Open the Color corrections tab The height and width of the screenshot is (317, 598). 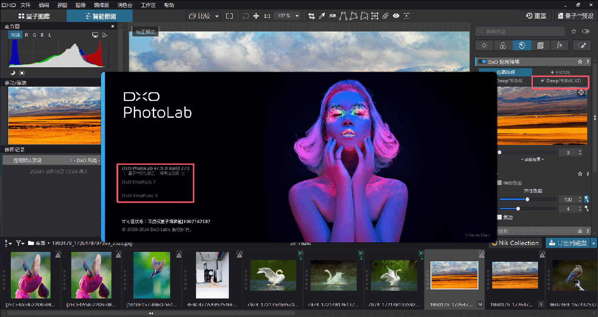(x=503, y=45)
